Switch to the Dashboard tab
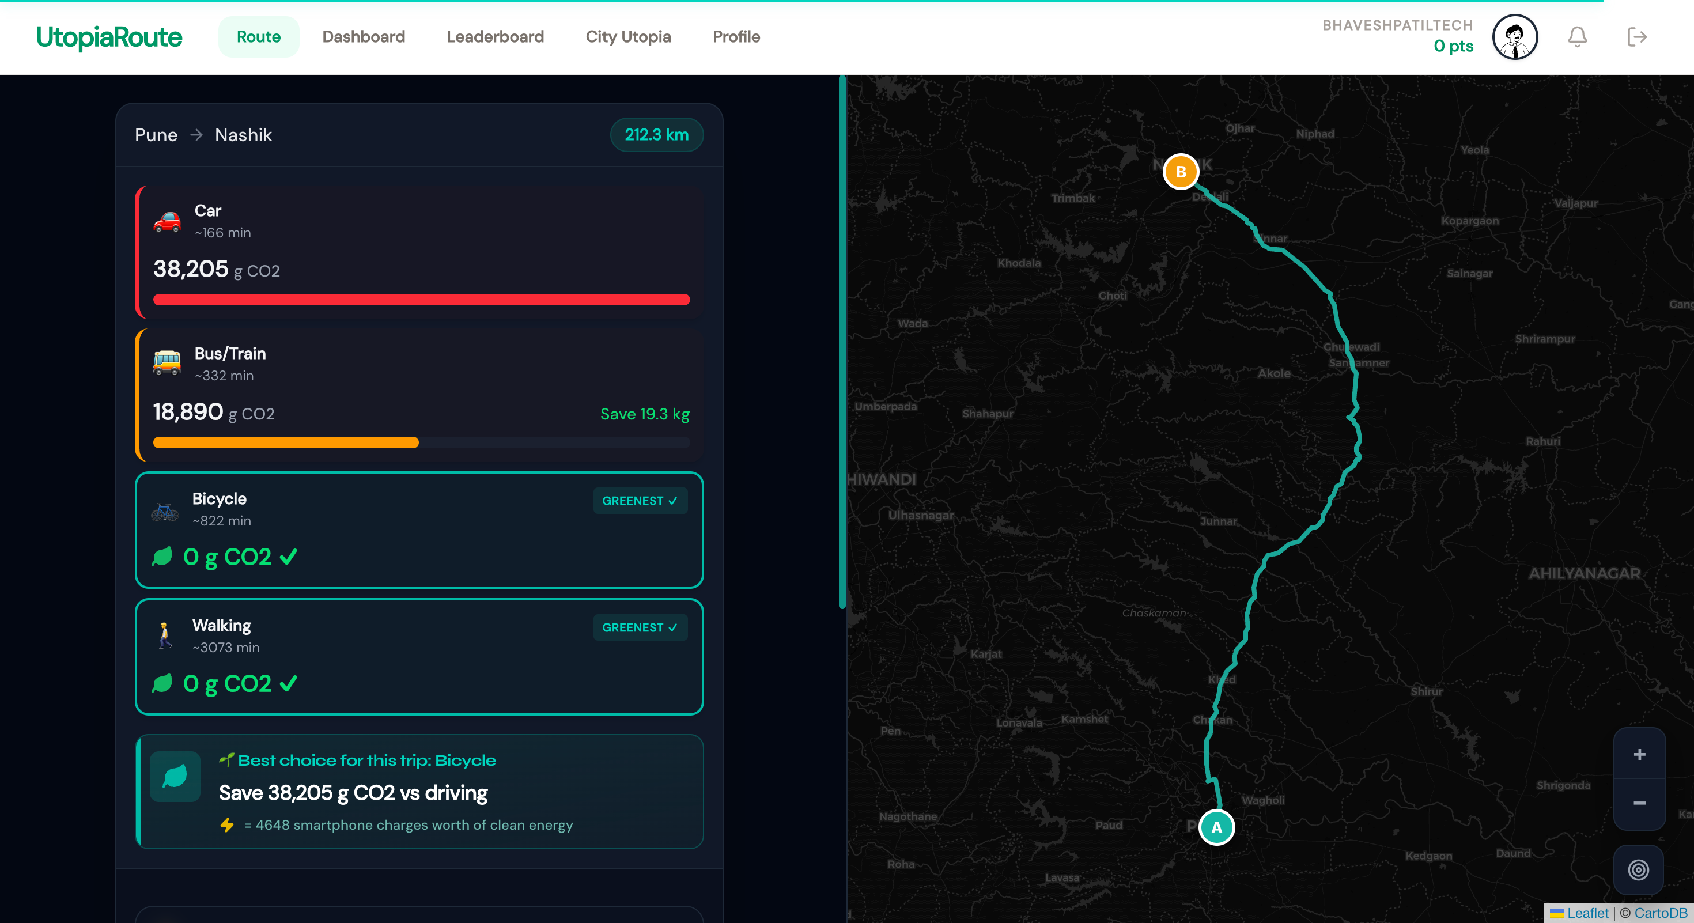The height and width of the screenshot is (923, 1694). [x=364, y=37]
